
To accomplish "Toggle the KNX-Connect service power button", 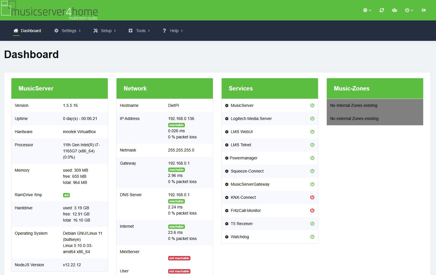I will tap(312, 197).
